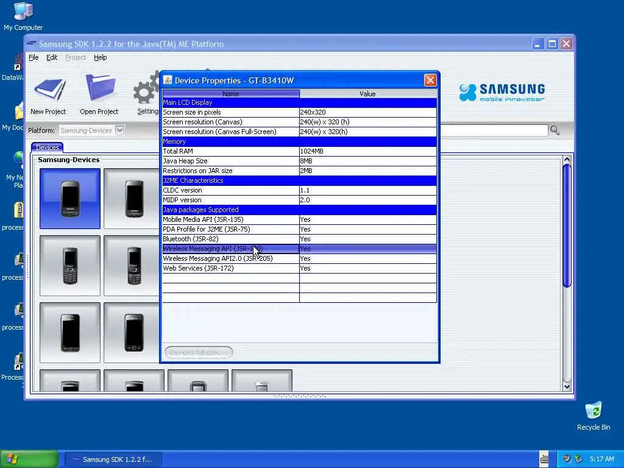The image size is (624, 468).
Task: Select the Bluetooth (JSR-82) row
Action: click(x=299, y=239)
